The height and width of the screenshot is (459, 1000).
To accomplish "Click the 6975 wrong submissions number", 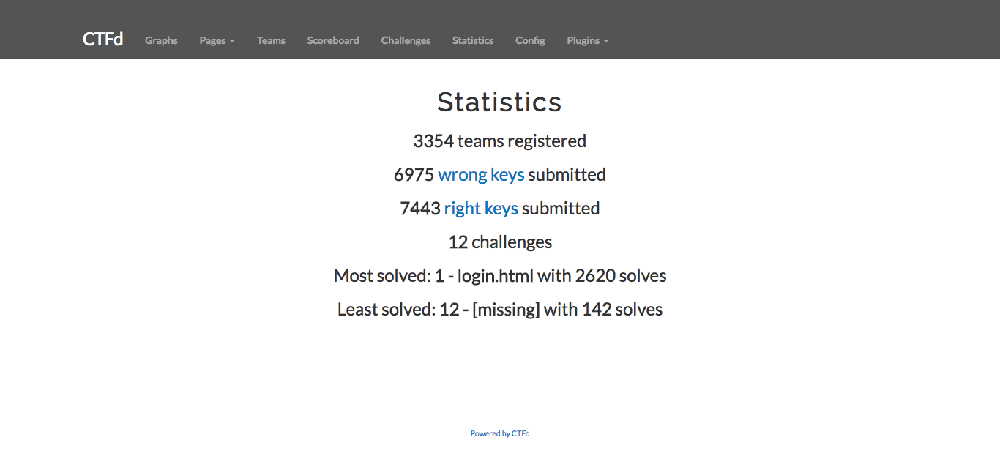I will point(414,175).
